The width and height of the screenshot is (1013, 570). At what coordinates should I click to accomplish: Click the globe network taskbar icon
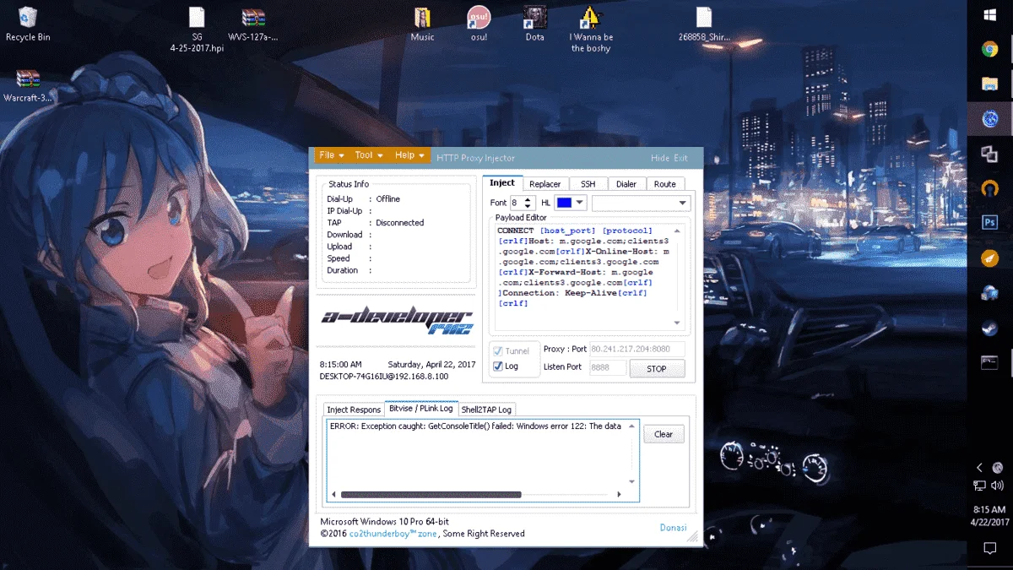click(990, 293)
